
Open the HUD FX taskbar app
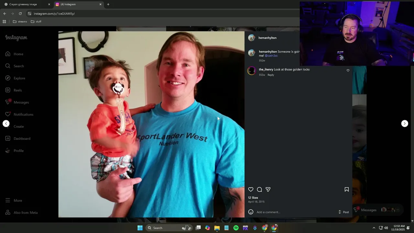tap(245, 228)
